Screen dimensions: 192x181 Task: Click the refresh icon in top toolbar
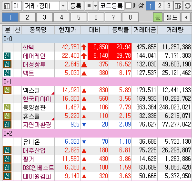[188, 6]
